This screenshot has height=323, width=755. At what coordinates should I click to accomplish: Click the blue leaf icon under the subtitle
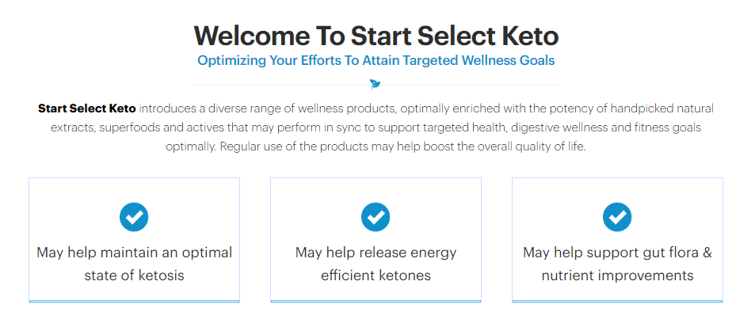[x=375, y=85]
